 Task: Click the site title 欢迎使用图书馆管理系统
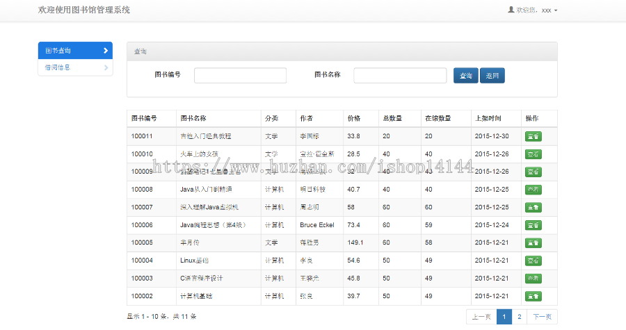coord(84,10)
